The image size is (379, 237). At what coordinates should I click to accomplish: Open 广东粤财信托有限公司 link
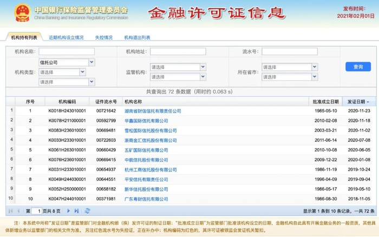coord(146,199)
